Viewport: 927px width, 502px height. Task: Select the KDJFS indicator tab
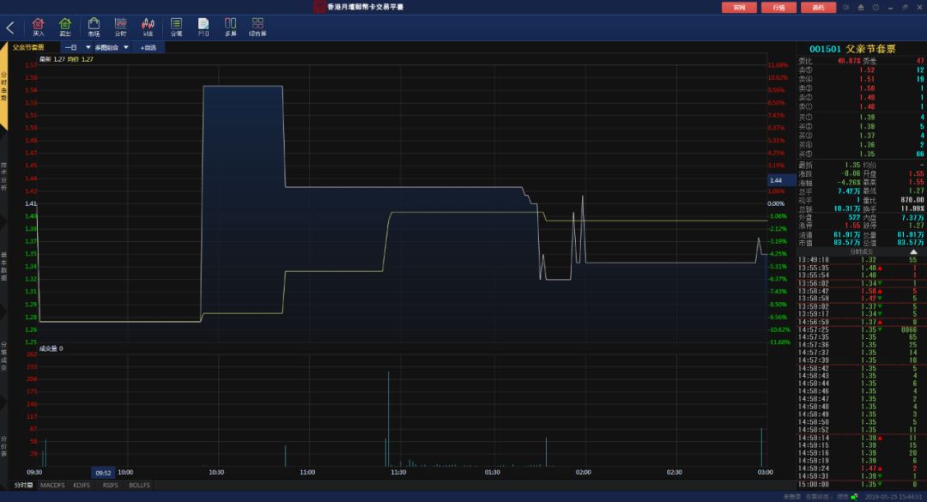(82, 485)
